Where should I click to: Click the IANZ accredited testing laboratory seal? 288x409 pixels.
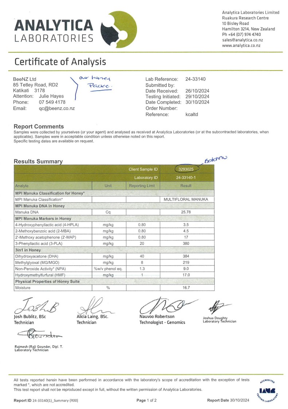click(x=268, y=390)
